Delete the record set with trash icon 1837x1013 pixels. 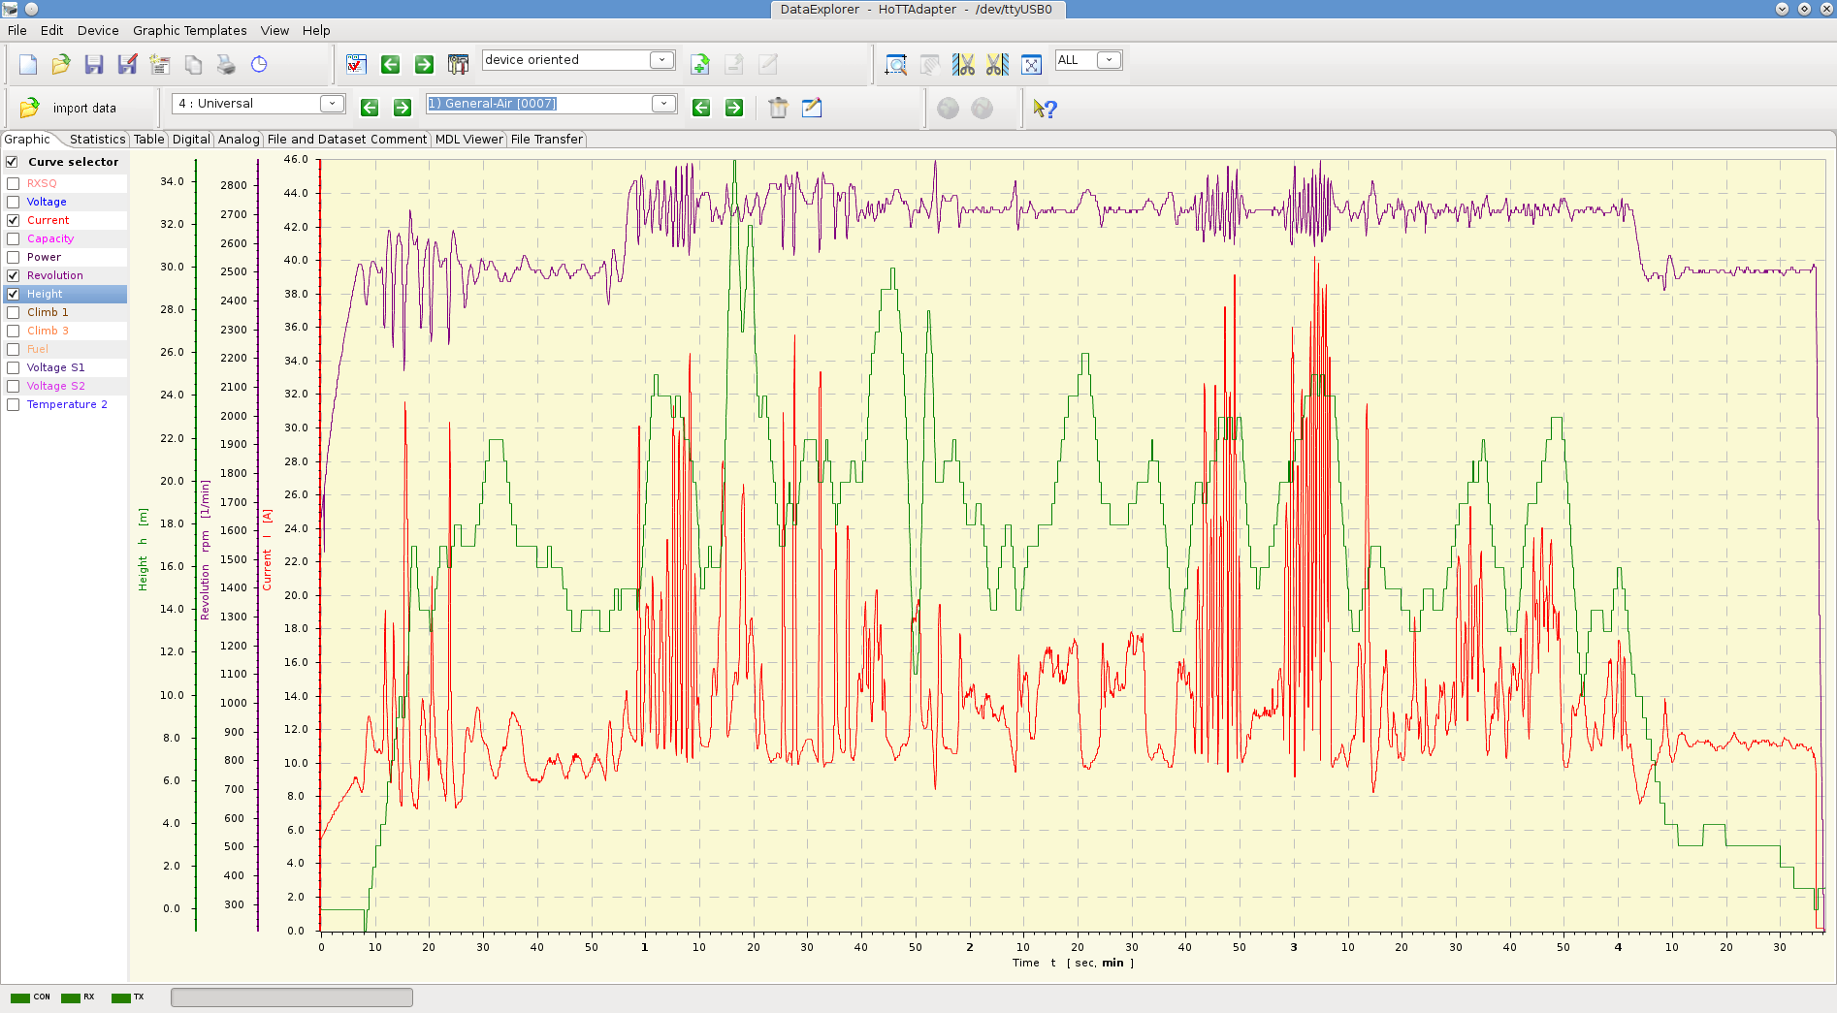point(778,108)
